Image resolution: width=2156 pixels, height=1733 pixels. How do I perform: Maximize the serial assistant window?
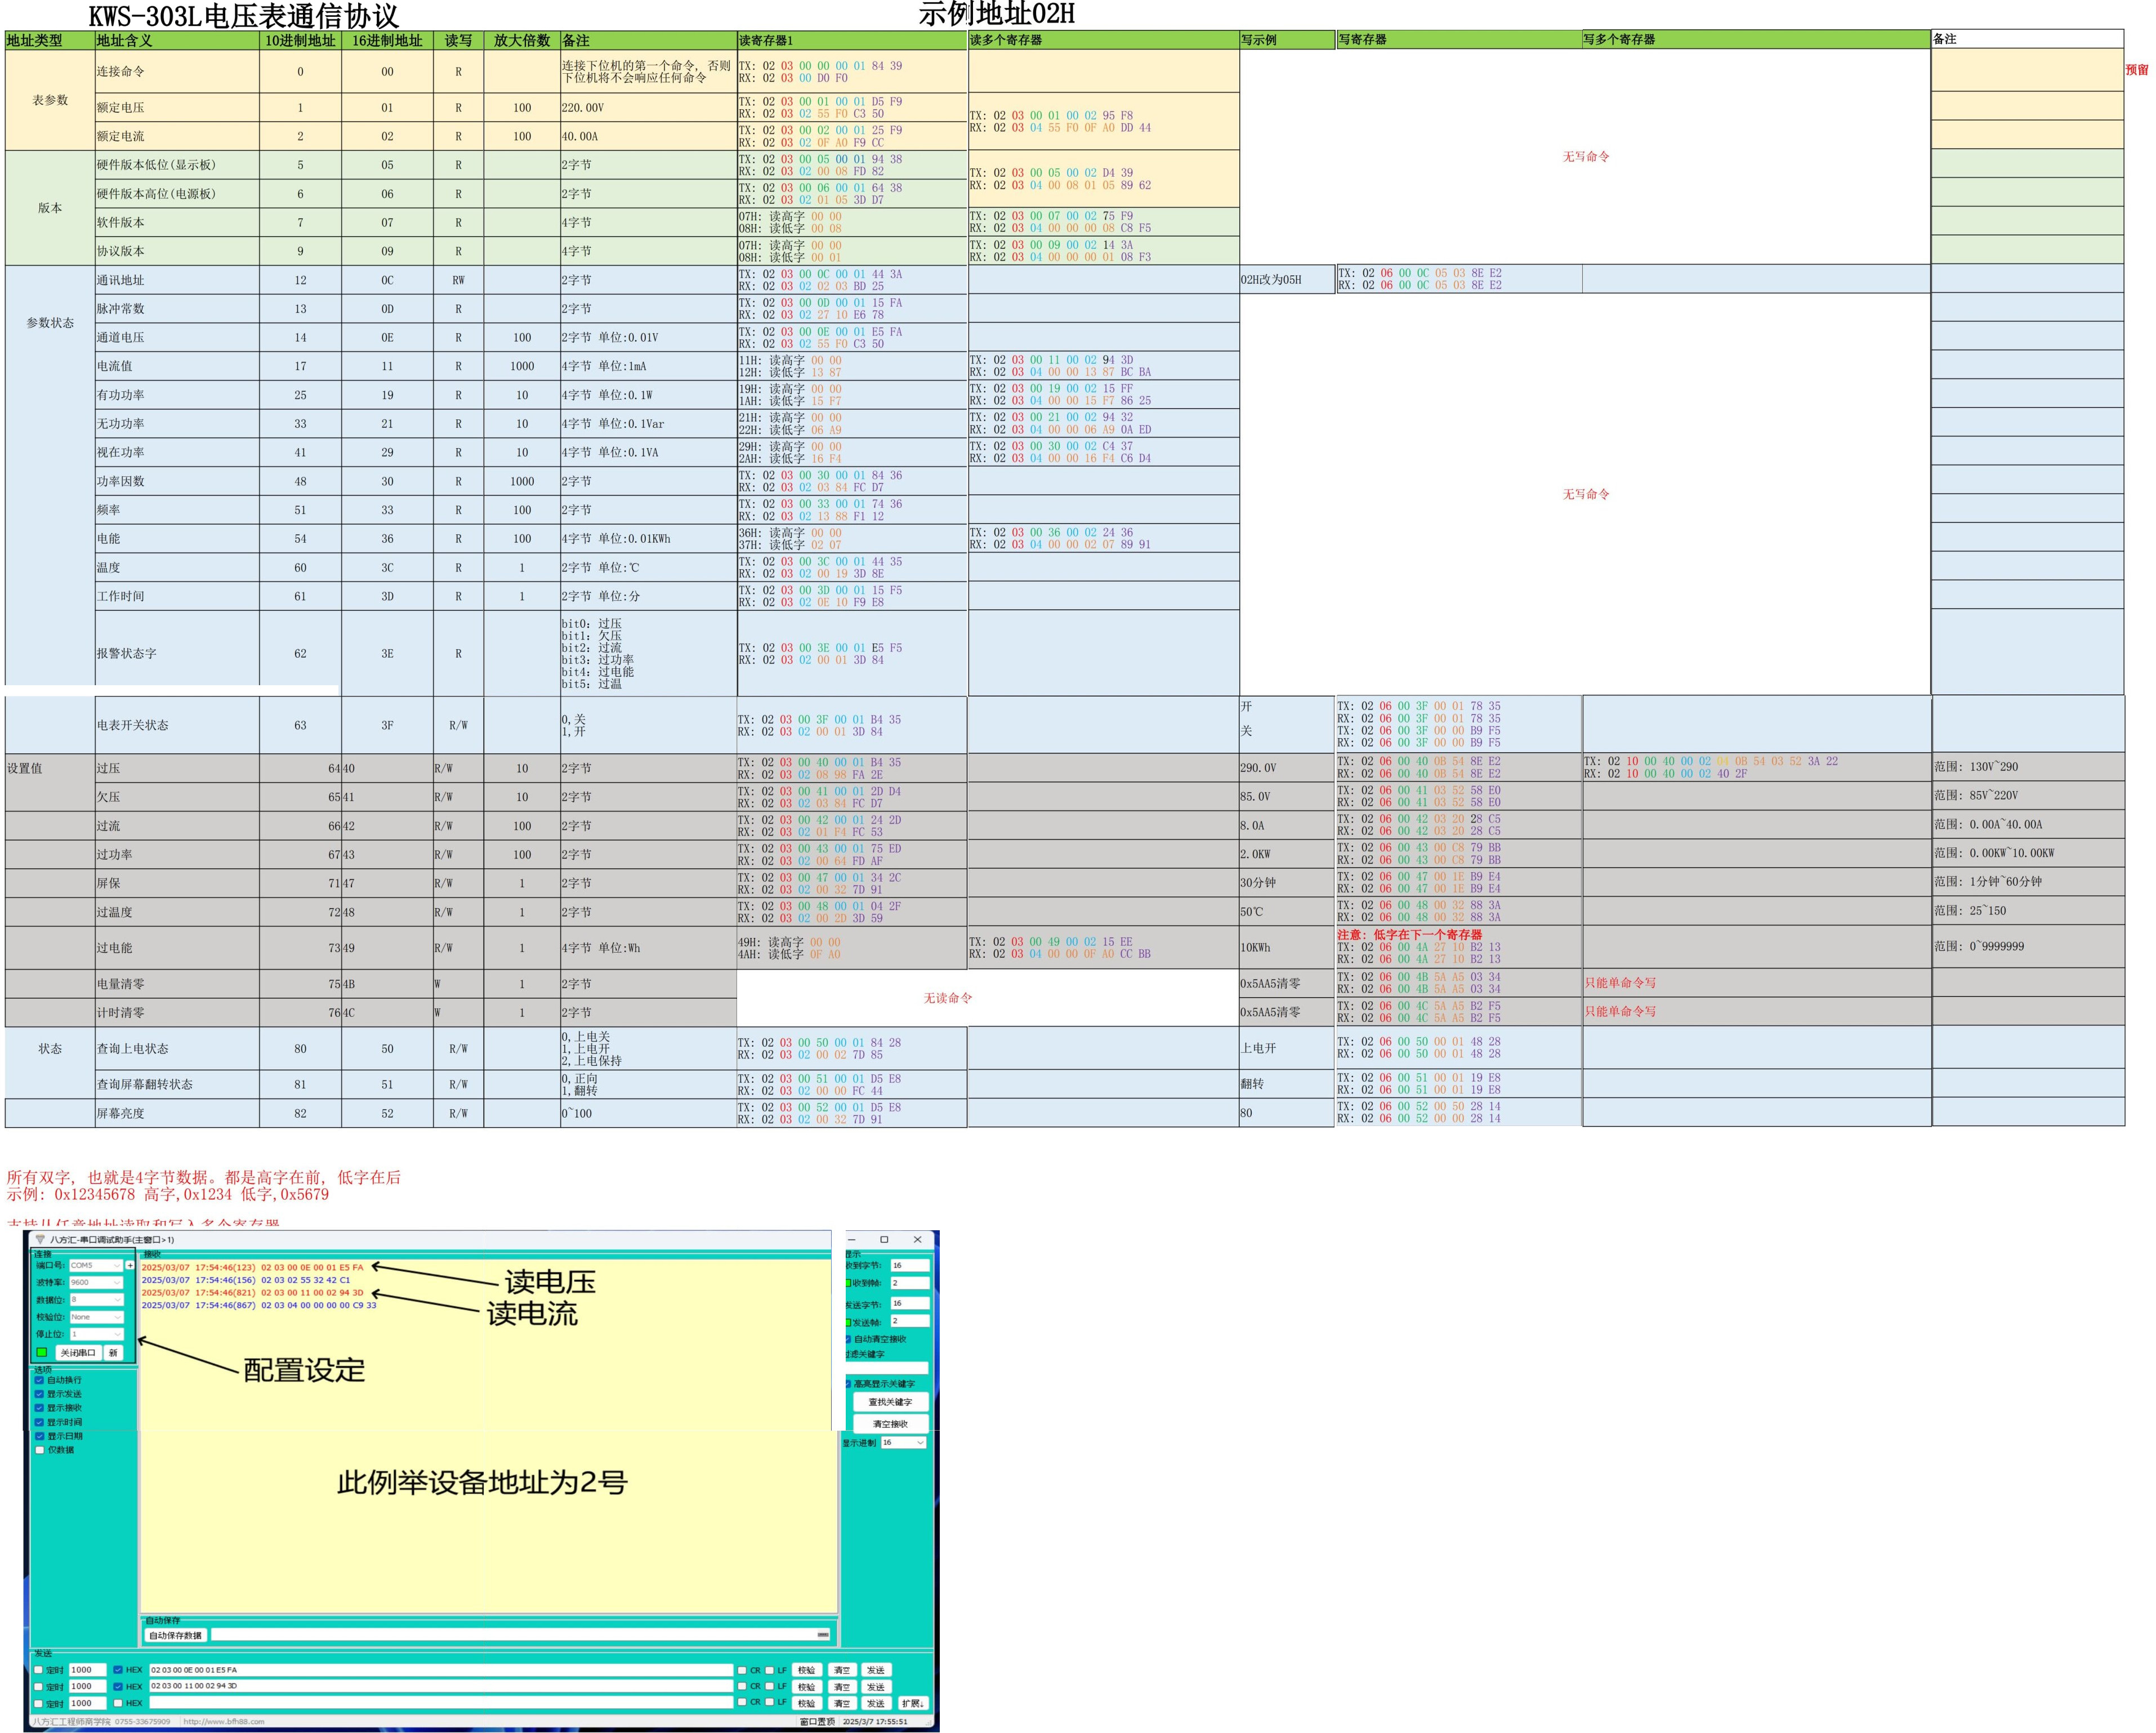[884, 1239]
